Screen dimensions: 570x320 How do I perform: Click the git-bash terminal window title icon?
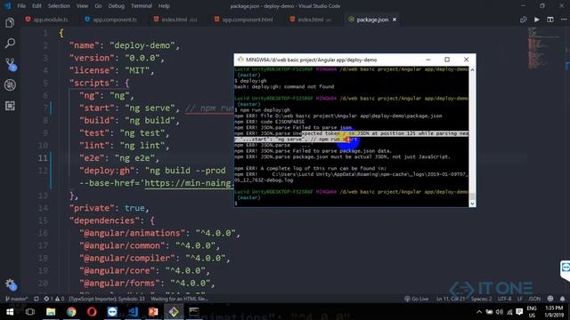click(240, 60)
